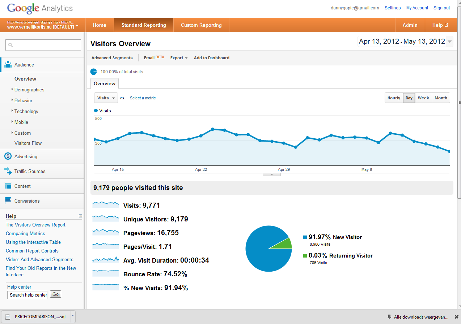Screen dimensions: 461x324
Task: Click the blue segment circle beside 100.00% of total visits
Action: (94, 72)
